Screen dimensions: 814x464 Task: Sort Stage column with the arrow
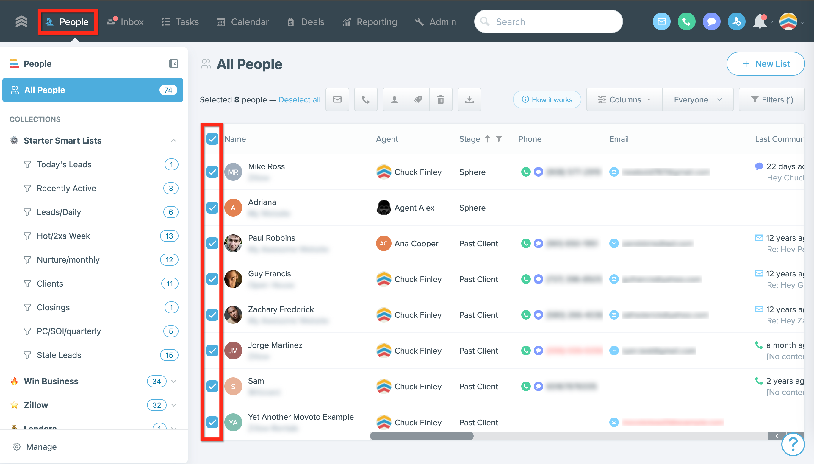[x=487, y=139]
